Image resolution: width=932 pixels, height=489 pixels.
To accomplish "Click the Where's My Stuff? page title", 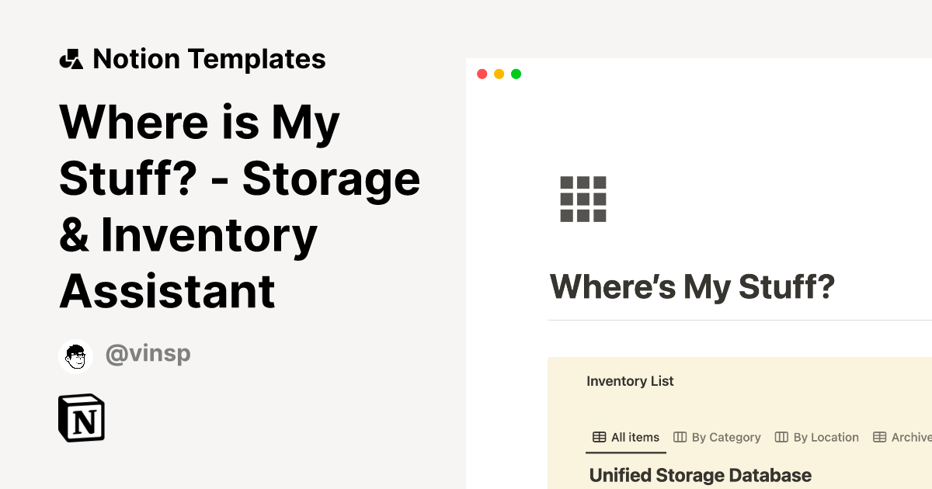I will [x=691, y=286].
